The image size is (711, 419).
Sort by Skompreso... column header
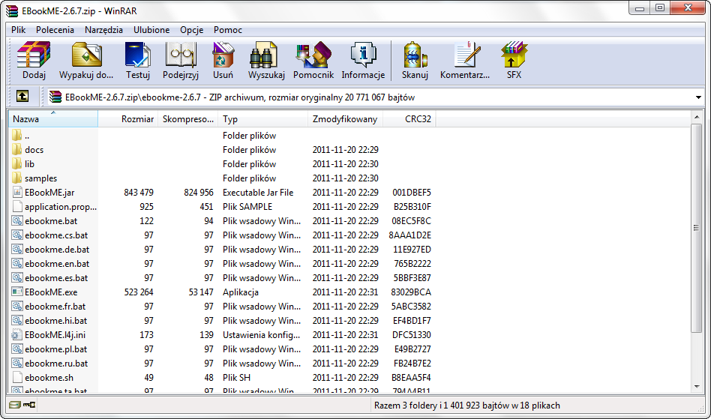[187, 119]
